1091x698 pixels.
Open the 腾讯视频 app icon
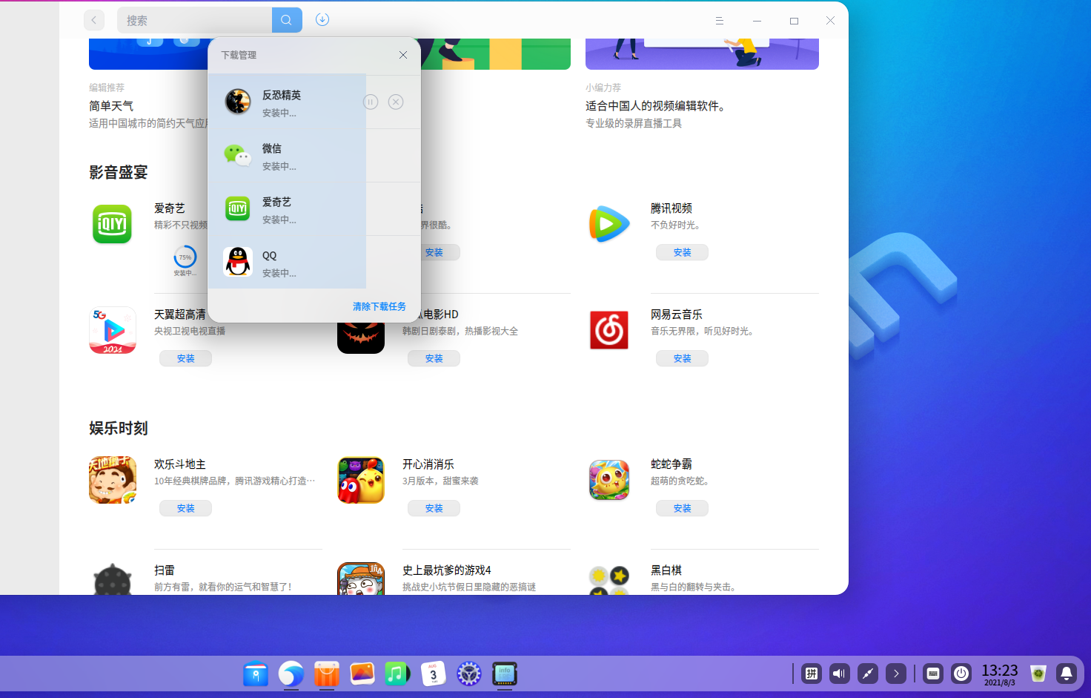click(x=609, y=223)
